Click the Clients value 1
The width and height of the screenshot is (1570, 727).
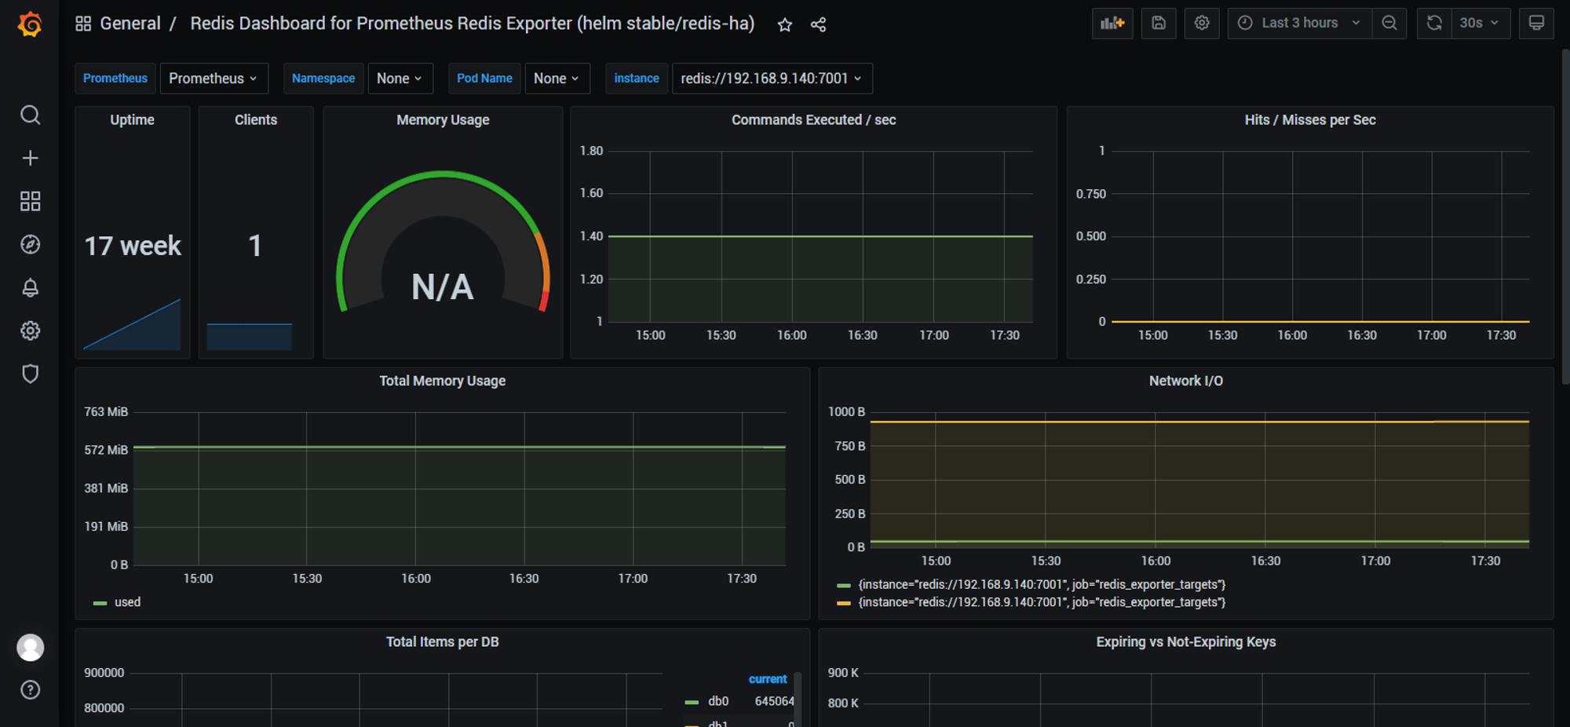coord(255,246)
